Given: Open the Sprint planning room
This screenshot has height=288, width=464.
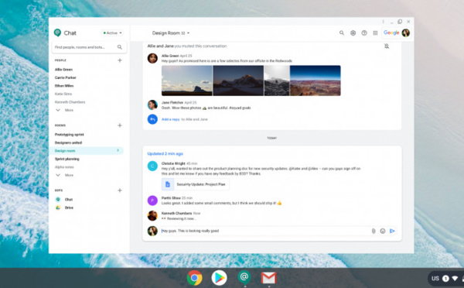Looking at the screenshot, I should 67,159.
